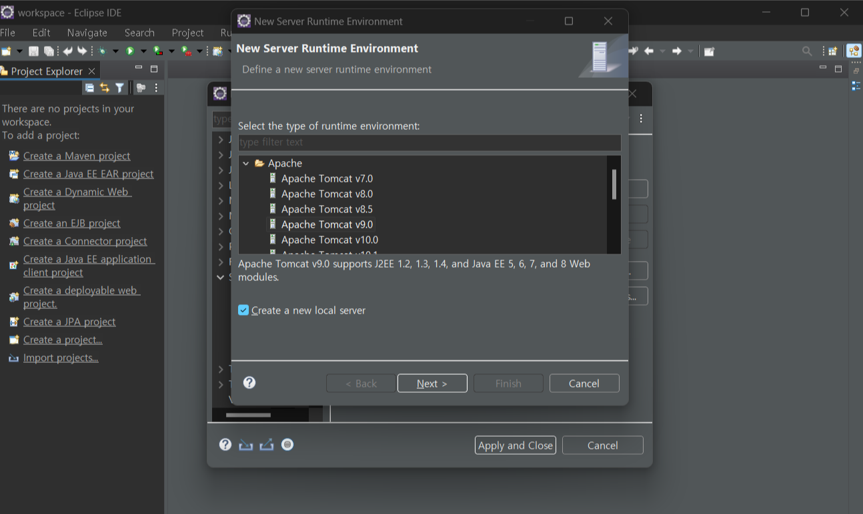Open Create a JPA project link

point(69,322)
